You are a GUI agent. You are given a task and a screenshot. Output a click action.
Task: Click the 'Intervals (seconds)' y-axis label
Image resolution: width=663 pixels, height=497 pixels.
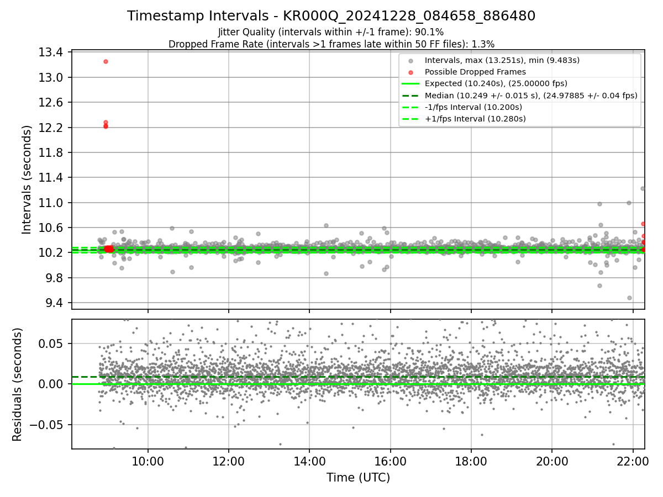[27, 179]
